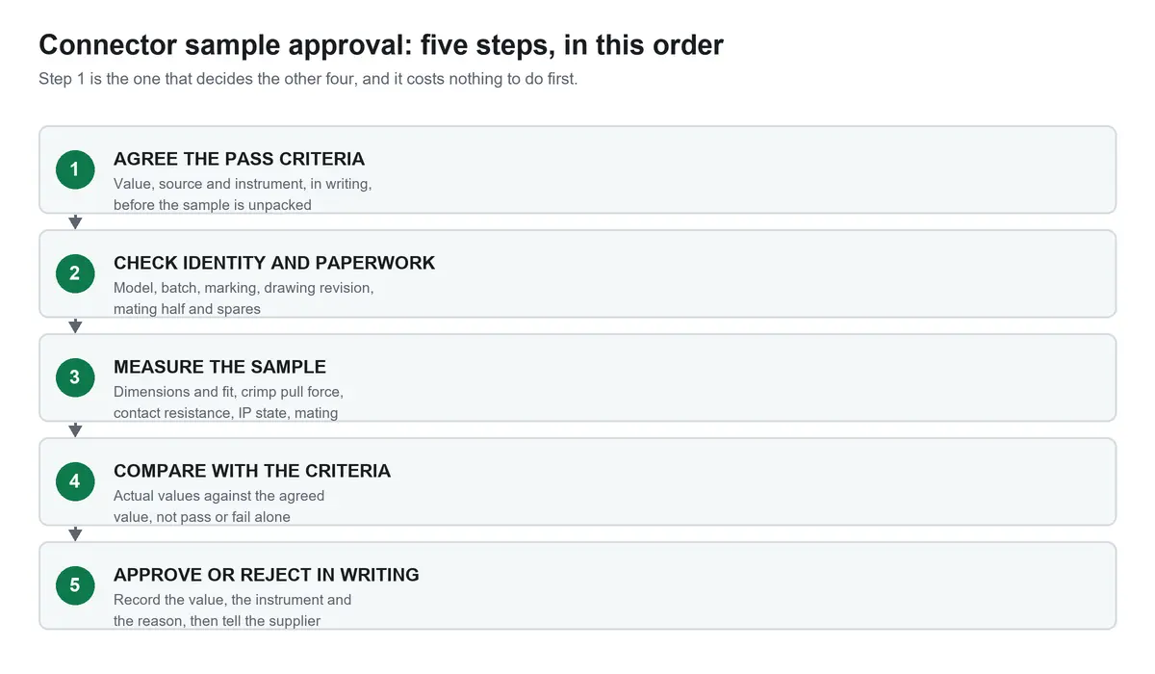1155x674 pixels.
Task: Click the green step 1 circle
Action: 75,169
